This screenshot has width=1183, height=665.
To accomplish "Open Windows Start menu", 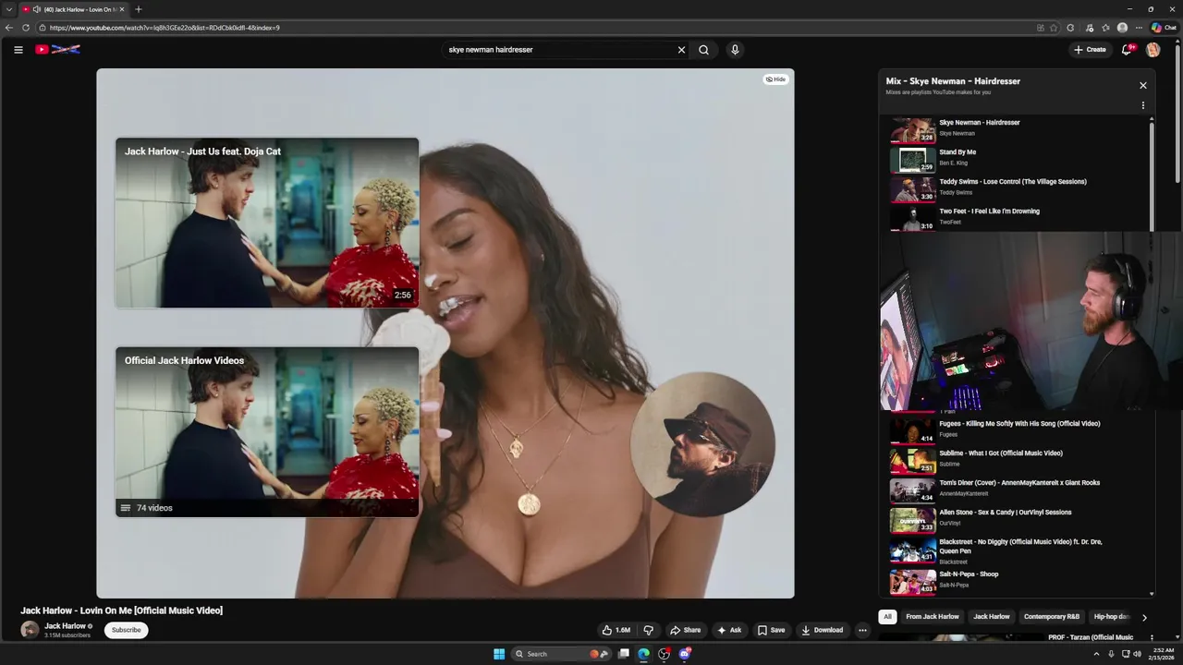I will [499, 654].
